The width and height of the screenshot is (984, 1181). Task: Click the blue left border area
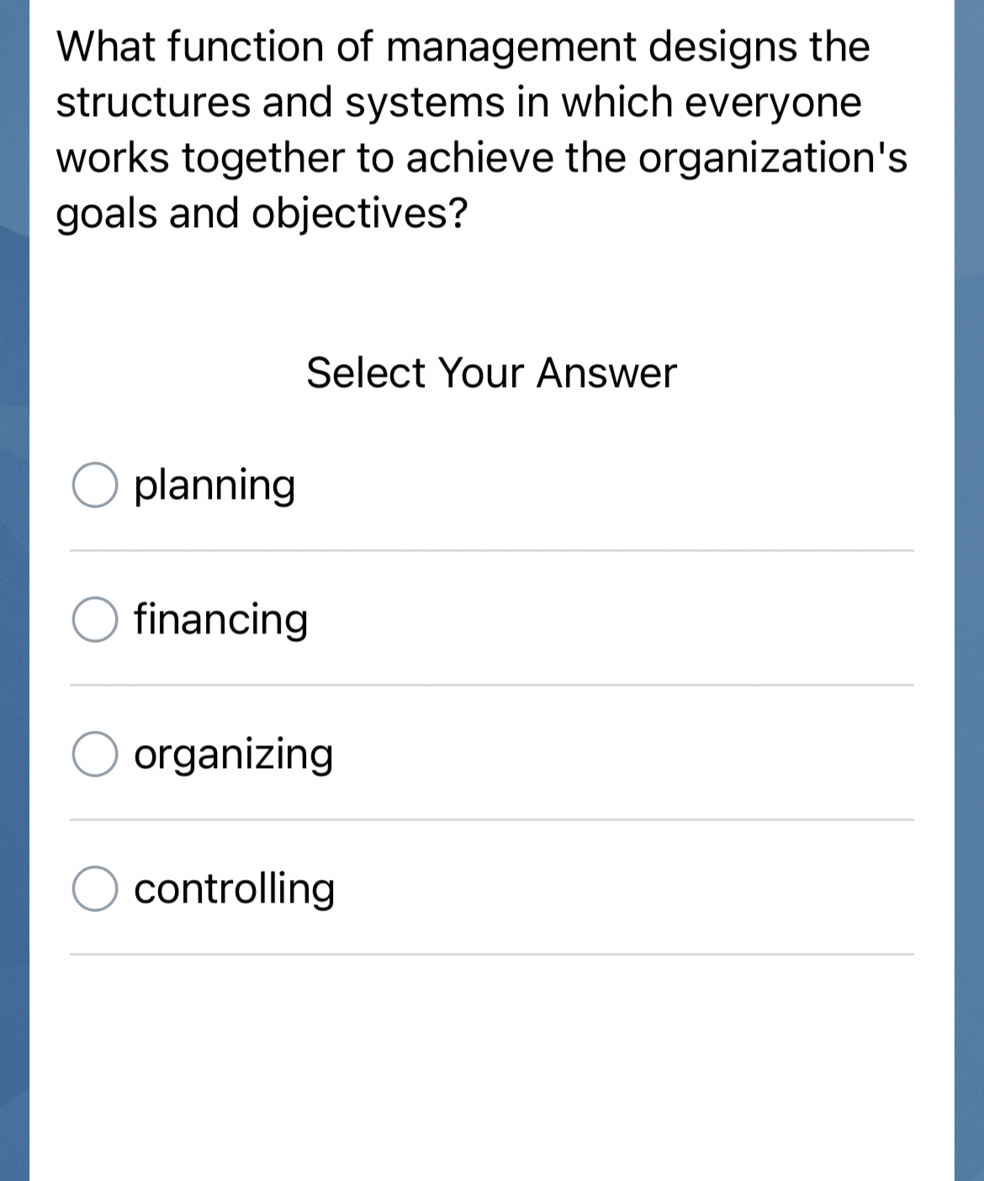13,589
